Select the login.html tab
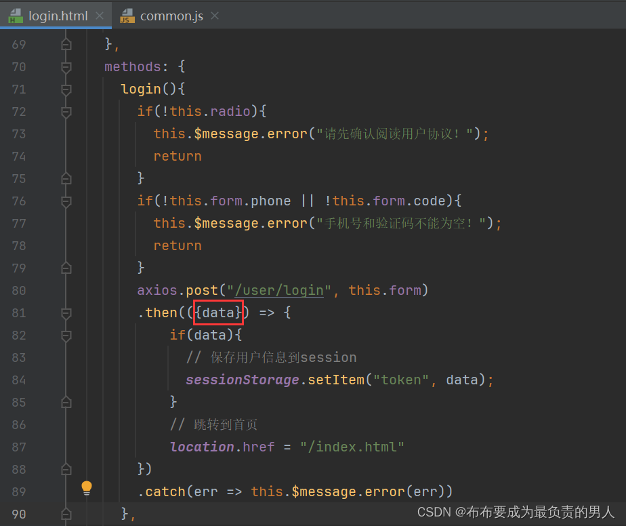 click(x=58, y=16)
